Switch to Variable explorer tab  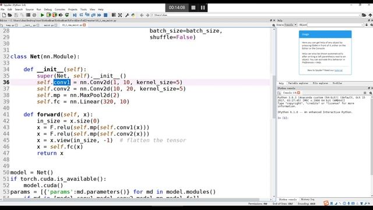pos(298,83)
